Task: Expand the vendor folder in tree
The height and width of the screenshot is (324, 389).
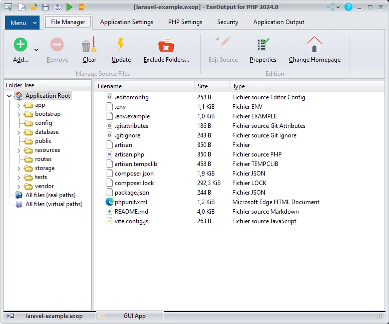Action: coord(19,187)
